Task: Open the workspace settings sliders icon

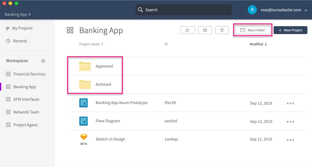Action: pos(205,30)
